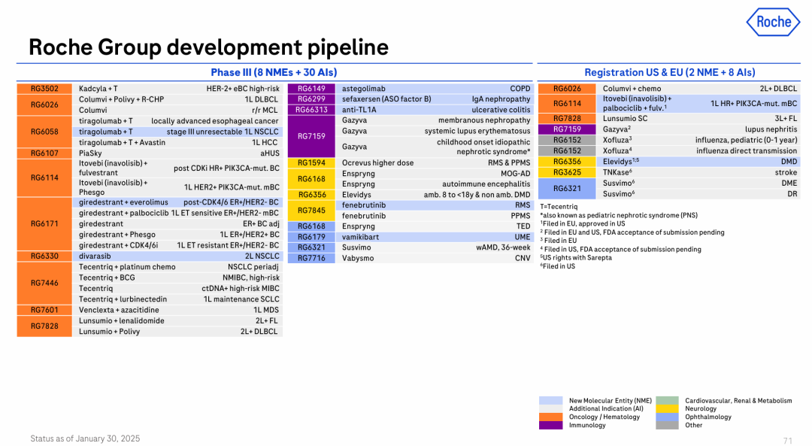Screen dimensions: 812x446
Task: Click the 'Registration US & EU' column header
Action: coord(670,72)
